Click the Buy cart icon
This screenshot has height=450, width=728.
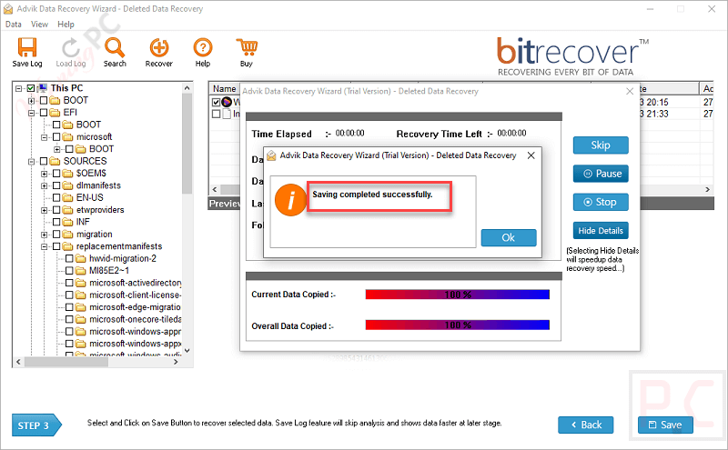(x=247, y=47)
